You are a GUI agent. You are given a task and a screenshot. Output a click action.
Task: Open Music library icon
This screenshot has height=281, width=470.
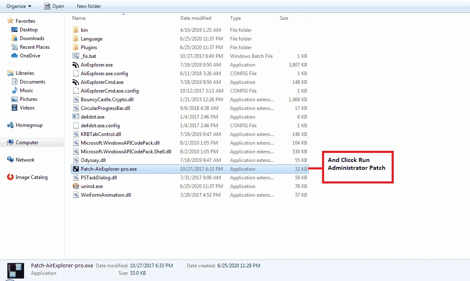point(15,90)
